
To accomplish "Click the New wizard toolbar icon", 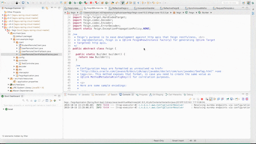I will point(3,3).
